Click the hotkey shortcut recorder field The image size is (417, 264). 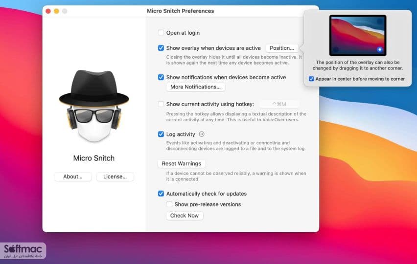[279, 104]
